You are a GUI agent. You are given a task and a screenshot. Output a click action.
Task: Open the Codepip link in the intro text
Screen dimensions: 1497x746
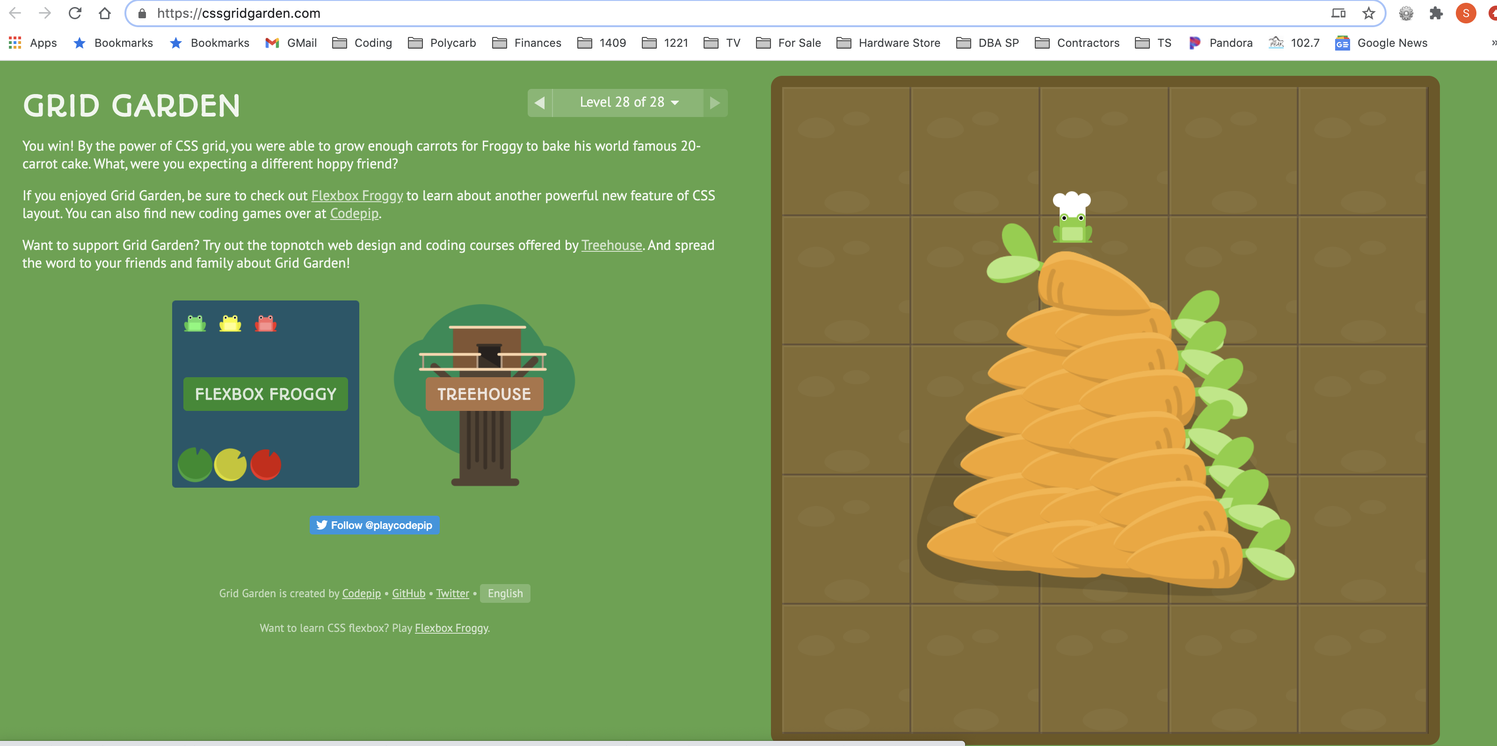tap(354, 213)
